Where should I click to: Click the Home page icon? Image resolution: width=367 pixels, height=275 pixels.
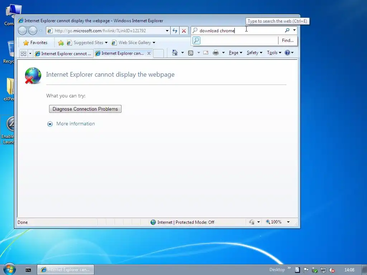tap(175, 53)
